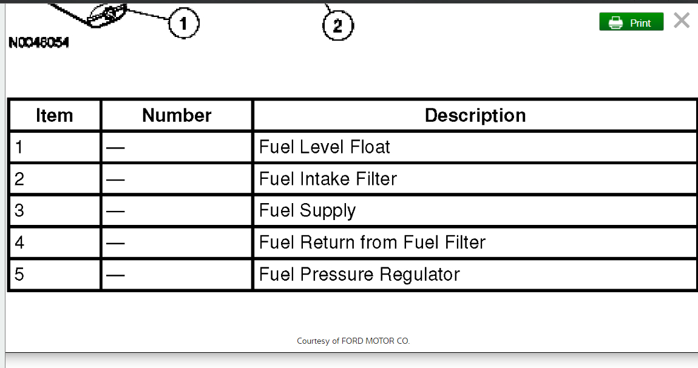Select the diagram code N0046054
This screenshot has width=698, height=368.
pos(39,43)
